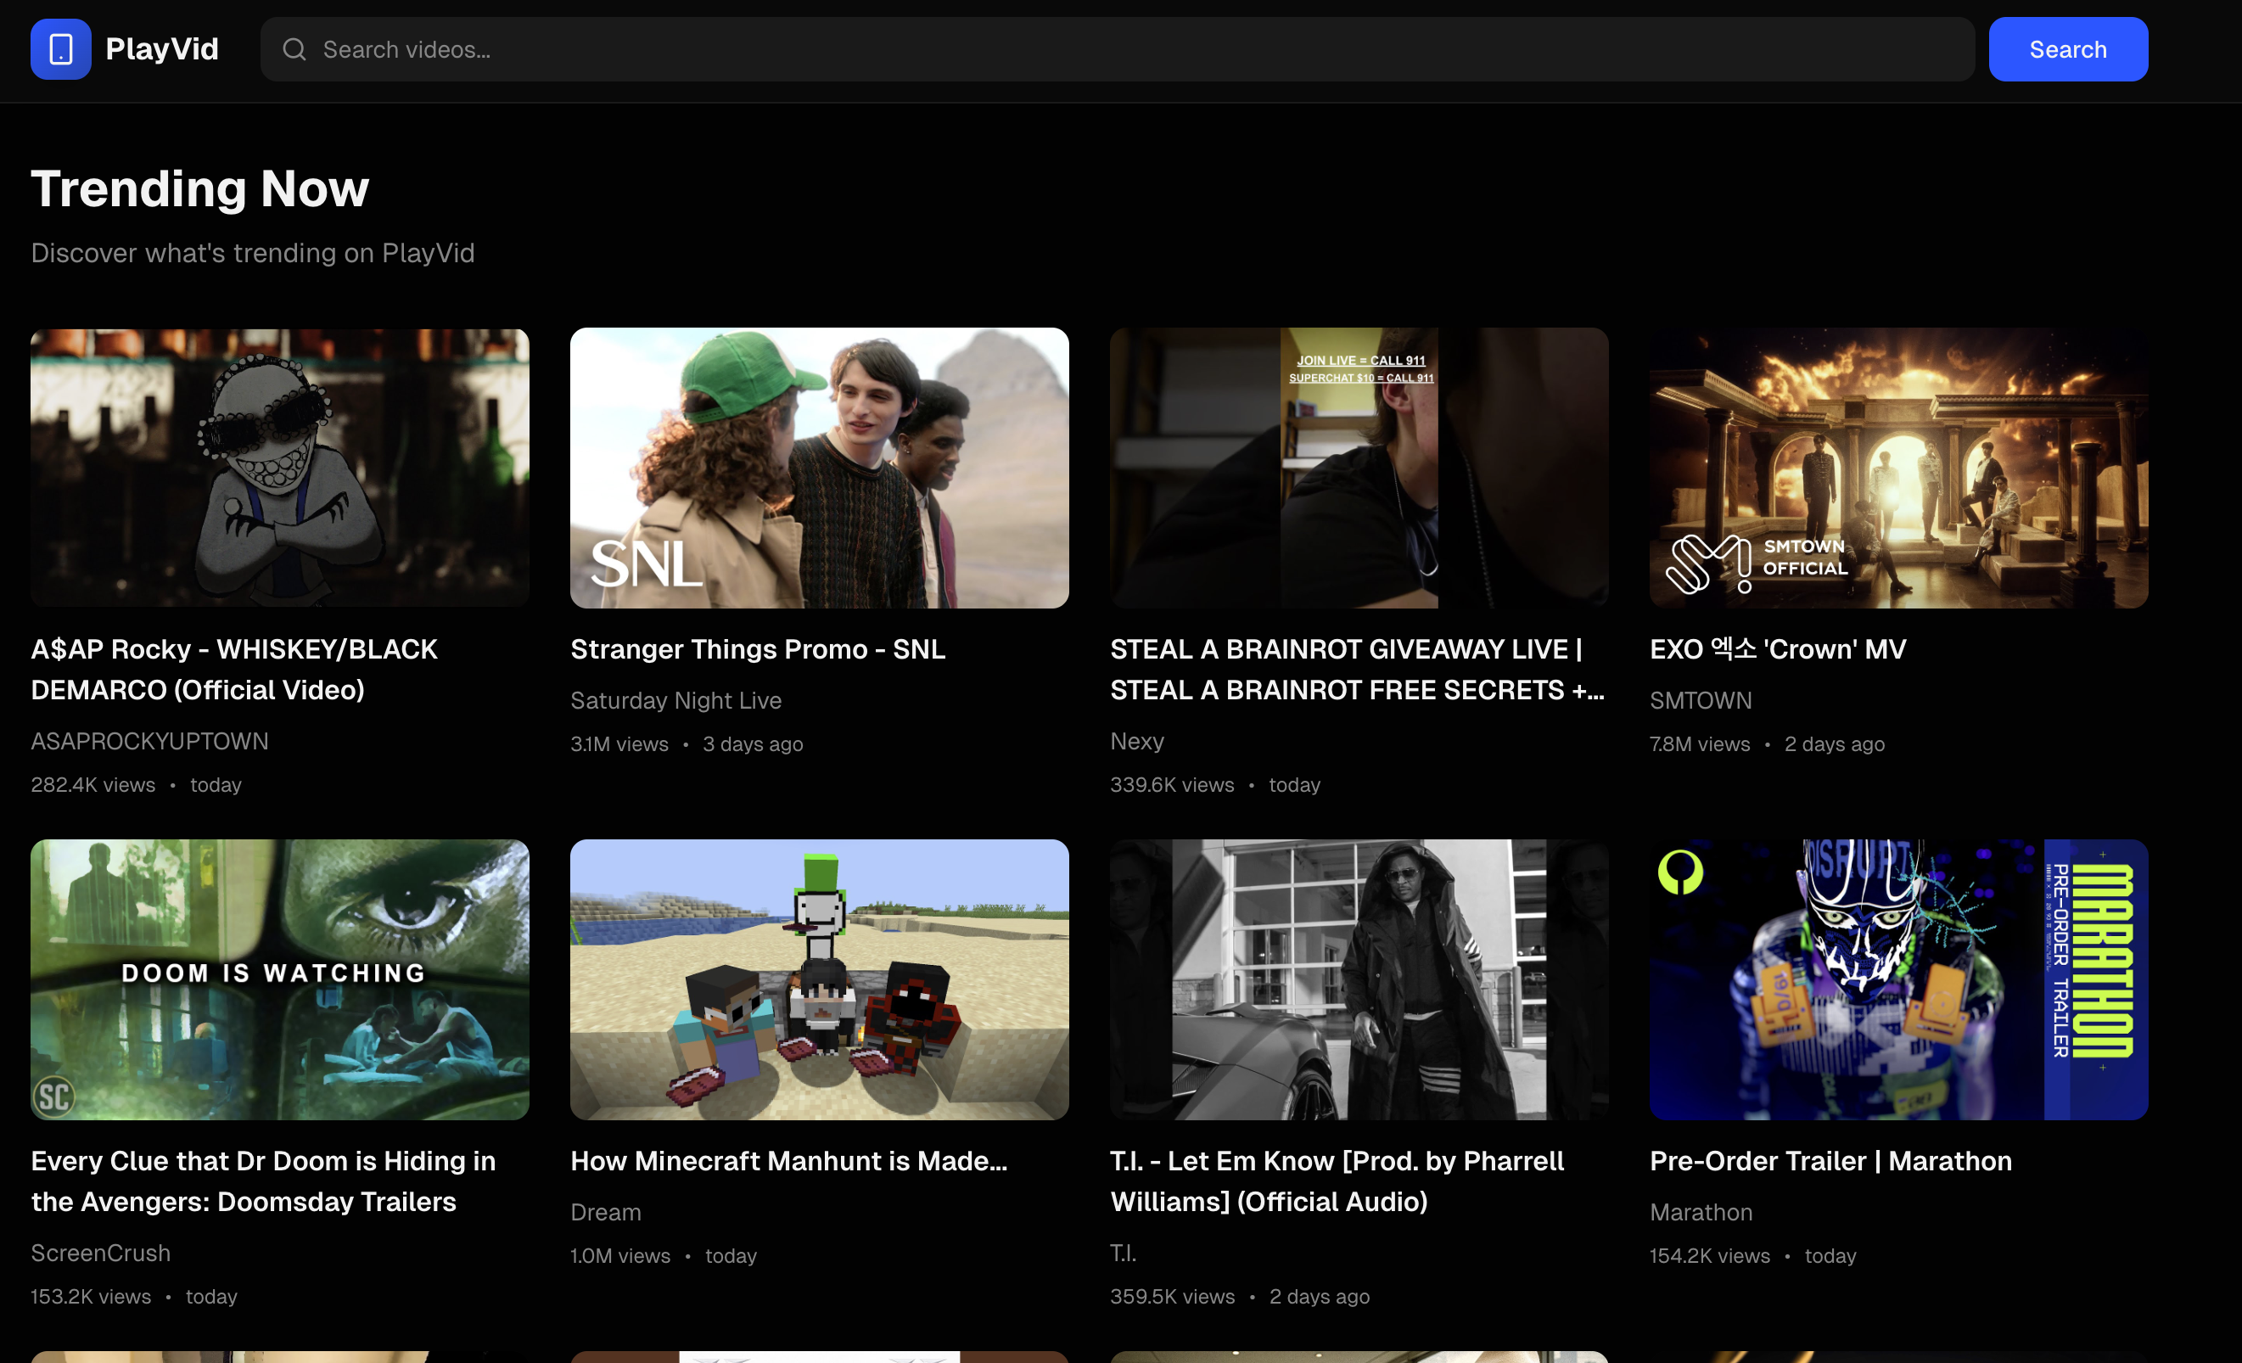Screen dimensions: 2242x1363
Task: Click the EXO 'Crown' MV title link
Action: (x=1777, y=648)
